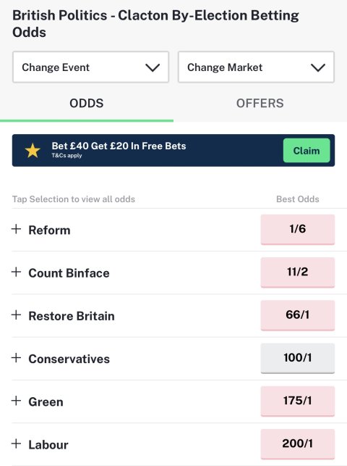Viewport: 347px width, 466px height.
Task: Click the plus icon beside Green
Action: tap(16, 401)
